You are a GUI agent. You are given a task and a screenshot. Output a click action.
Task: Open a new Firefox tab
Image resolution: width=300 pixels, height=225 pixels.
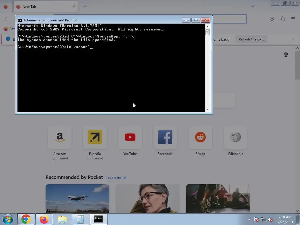(85, 7)
